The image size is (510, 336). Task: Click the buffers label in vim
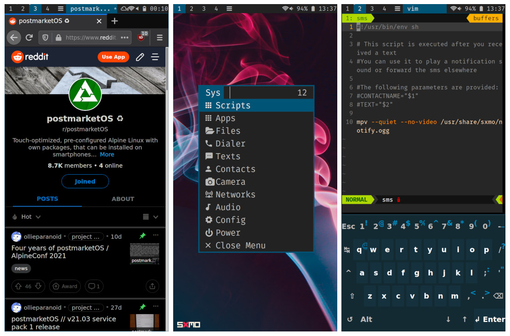pyautogui.click(x=485, y=18)
